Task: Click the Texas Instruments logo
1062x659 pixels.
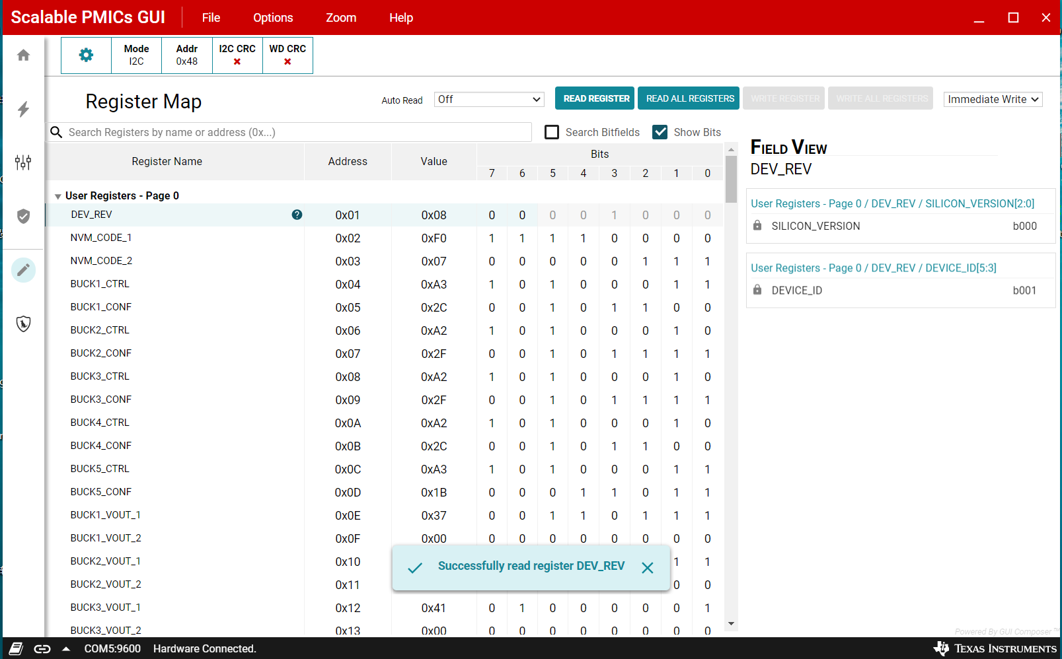Action: 995,648
